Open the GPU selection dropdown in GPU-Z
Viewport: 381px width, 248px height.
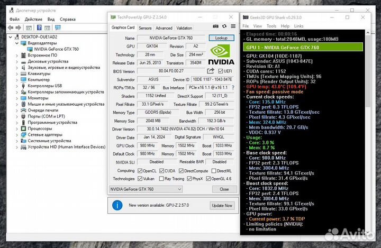[146, 189]
